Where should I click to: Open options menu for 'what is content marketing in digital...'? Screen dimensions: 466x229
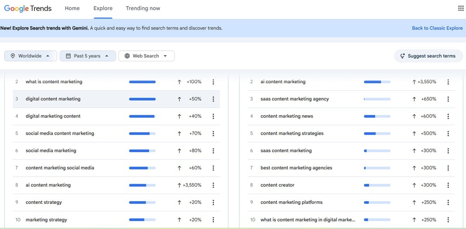pos(448,220)
